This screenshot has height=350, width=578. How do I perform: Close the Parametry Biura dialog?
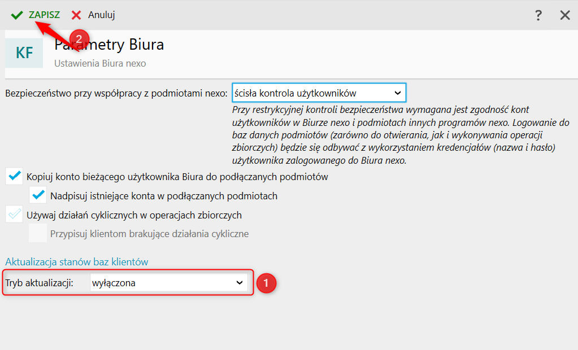565,15
